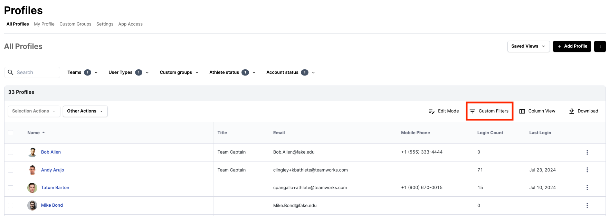Toggle the select-all checkbox in table header
Screen dimensions: 609x216
[11, 133]
